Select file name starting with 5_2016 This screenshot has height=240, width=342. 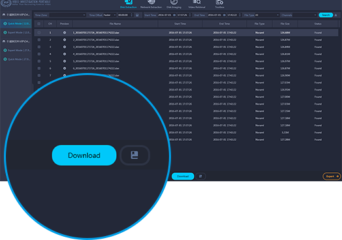96,61
